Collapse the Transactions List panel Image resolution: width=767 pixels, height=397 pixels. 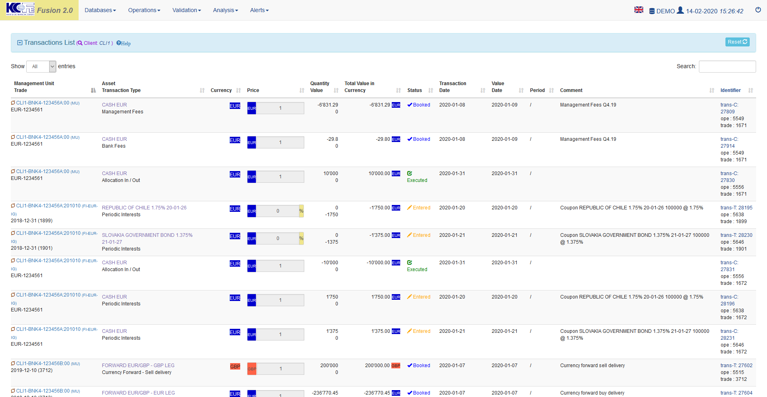coord(20,43)
